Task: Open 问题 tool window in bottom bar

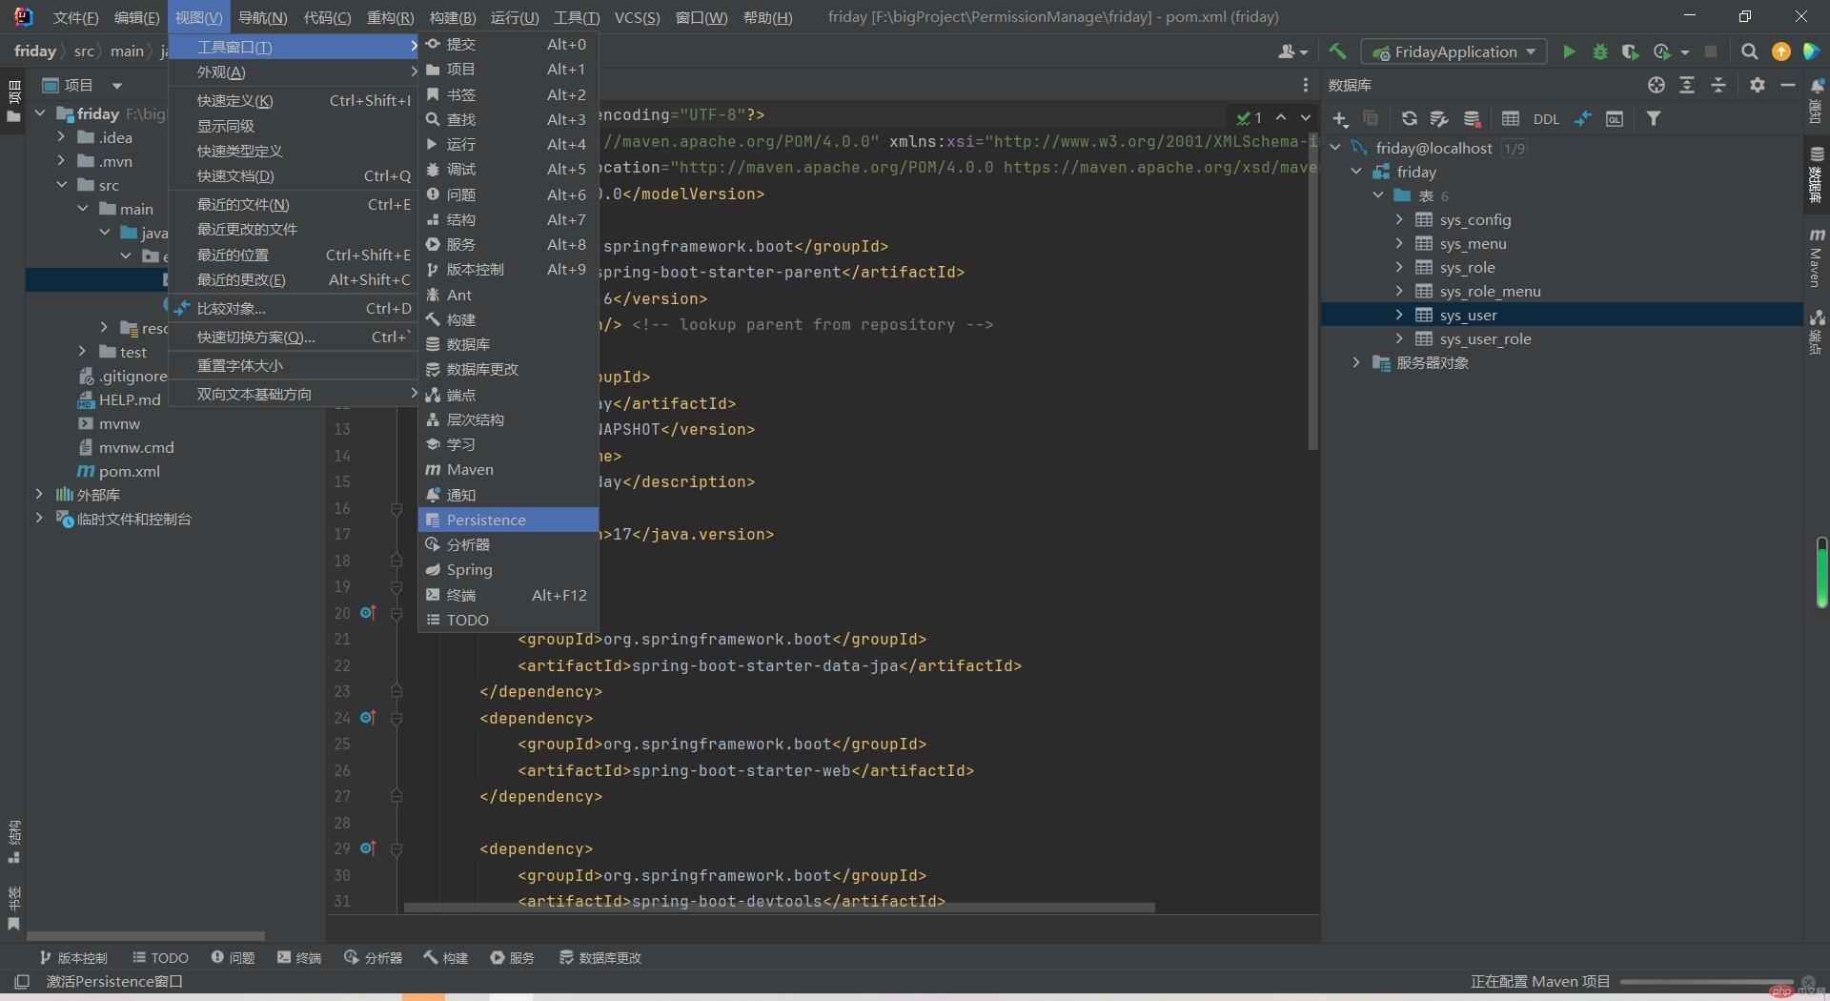Action: pyautogui.click(x=233, y=957)
